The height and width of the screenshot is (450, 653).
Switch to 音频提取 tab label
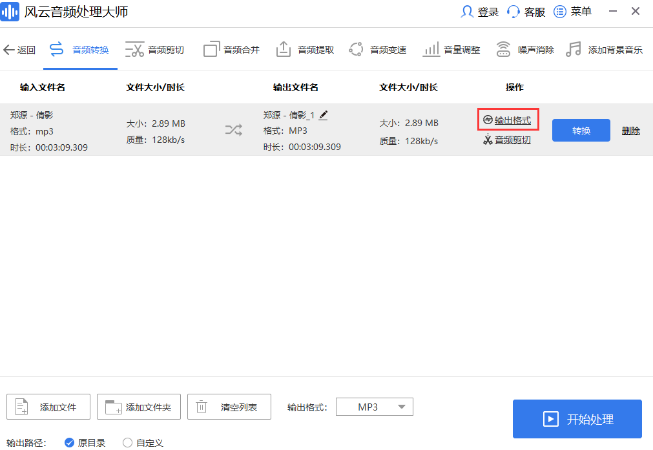tap(316, 50)
